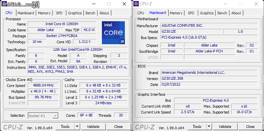Image resolution: width=264 pixels, height=131 pixels.
Task: Click Close button in right window
Action: (250, 126)
